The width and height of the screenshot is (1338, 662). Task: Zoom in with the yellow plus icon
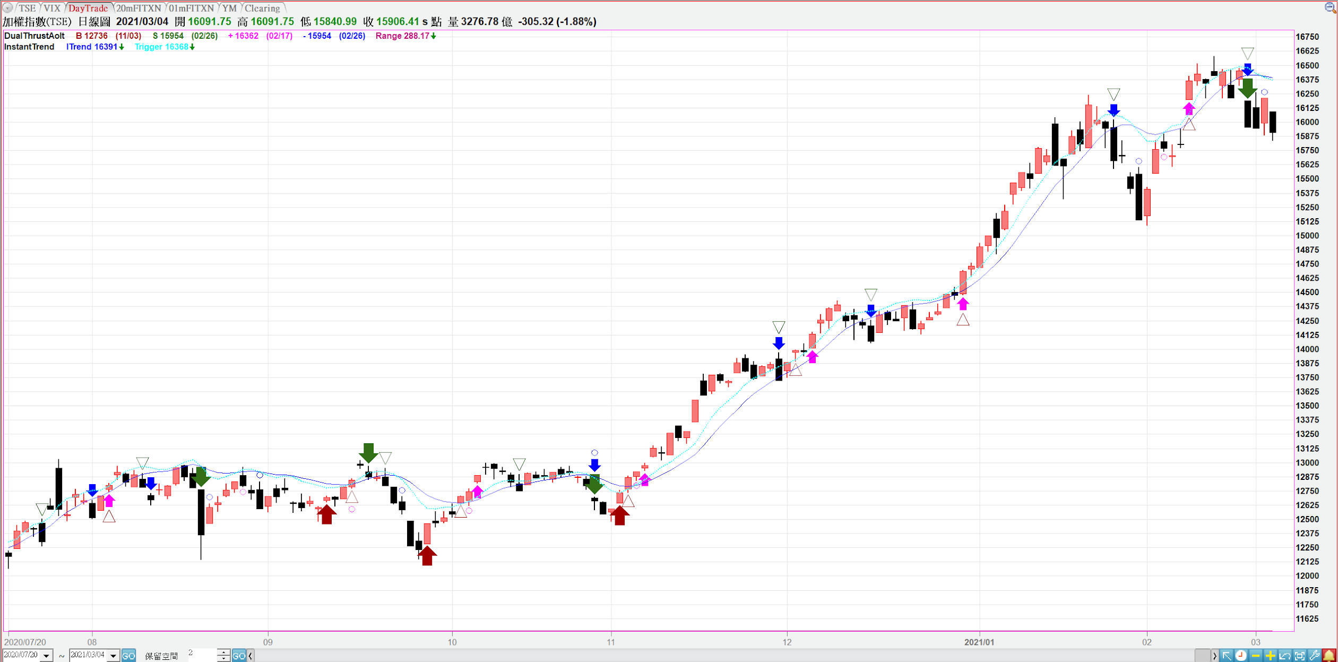(x=1270, y=656)
